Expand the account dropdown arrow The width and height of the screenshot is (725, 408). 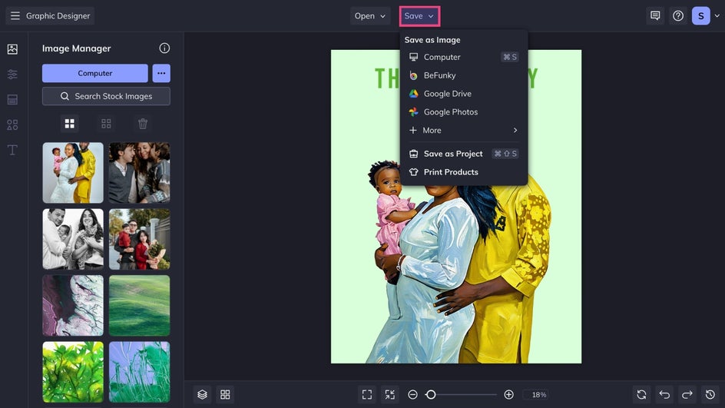point(717,15)
